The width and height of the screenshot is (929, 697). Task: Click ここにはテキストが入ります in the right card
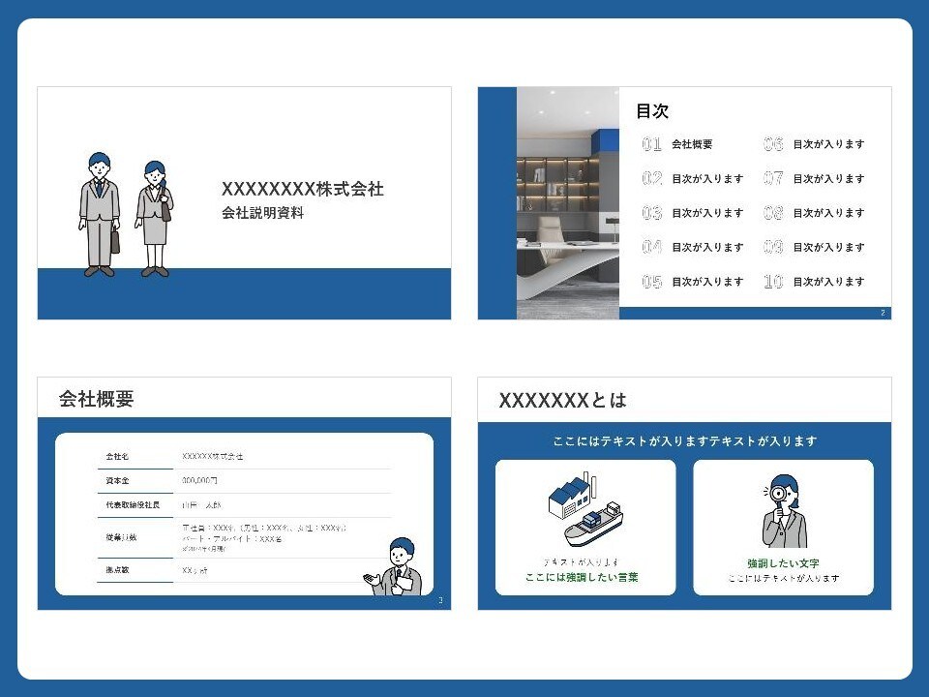(783, 578)
